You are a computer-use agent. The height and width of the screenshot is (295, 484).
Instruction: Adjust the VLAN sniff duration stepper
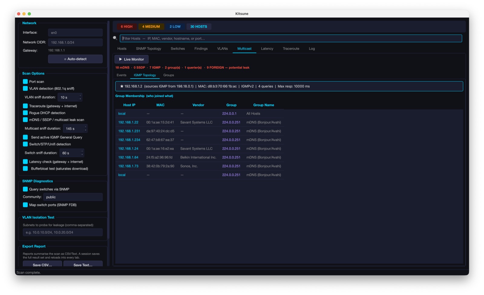(x=80, y=97)
